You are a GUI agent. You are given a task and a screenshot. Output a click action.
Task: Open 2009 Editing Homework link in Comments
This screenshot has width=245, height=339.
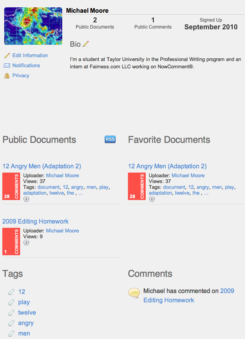tap(189, 295)
